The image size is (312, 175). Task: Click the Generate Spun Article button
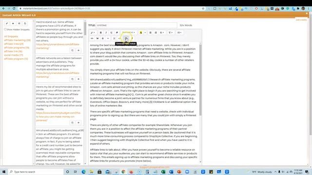(126, 38)
